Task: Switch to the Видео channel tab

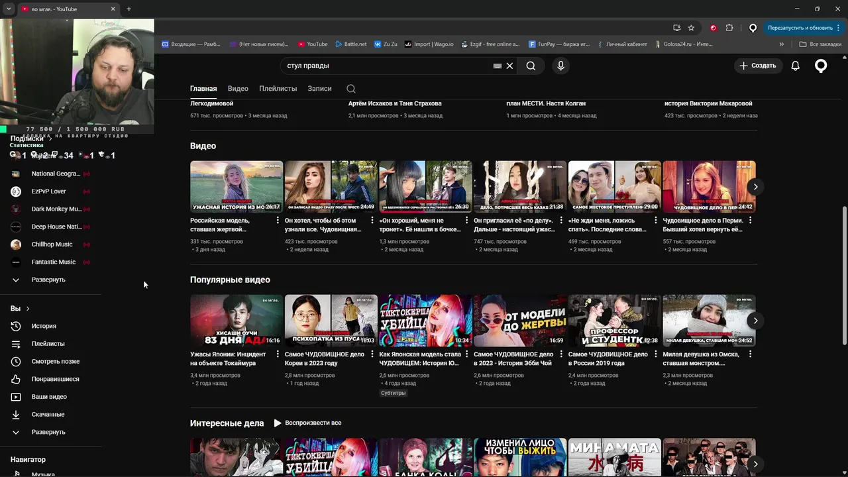Action: tap(238, 89)
